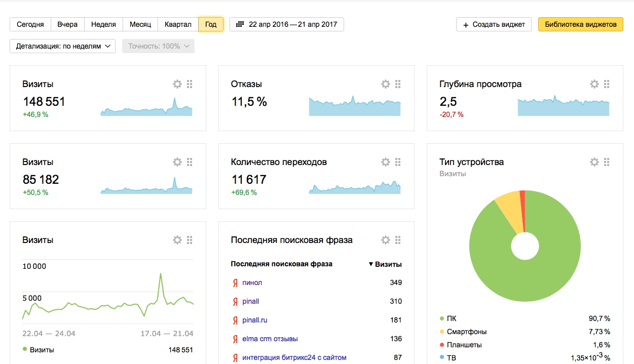Open settings gear of Глубина просмотра widget

594,84
